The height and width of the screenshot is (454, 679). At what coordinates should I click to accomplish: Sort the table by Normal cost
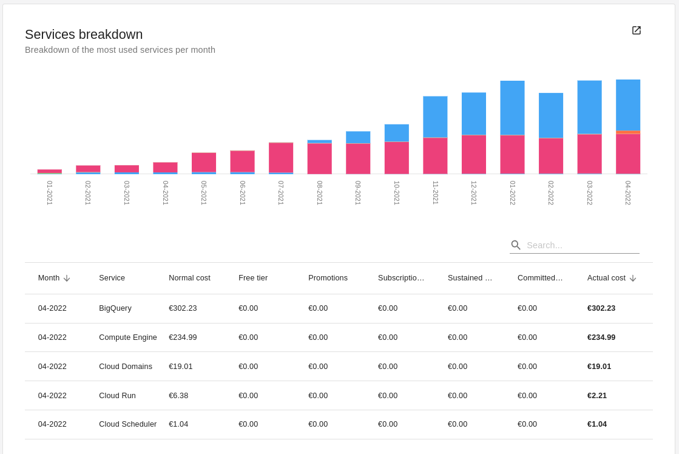tap(189, 278)
